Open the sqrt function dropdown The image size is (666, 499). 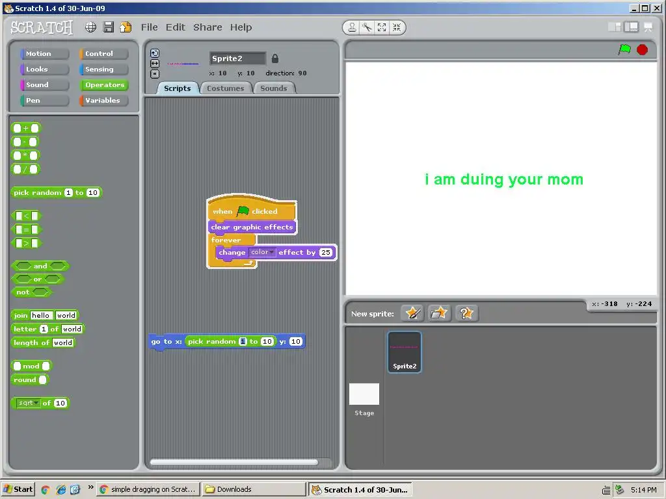pyautogui.click(x=28, y=403)
